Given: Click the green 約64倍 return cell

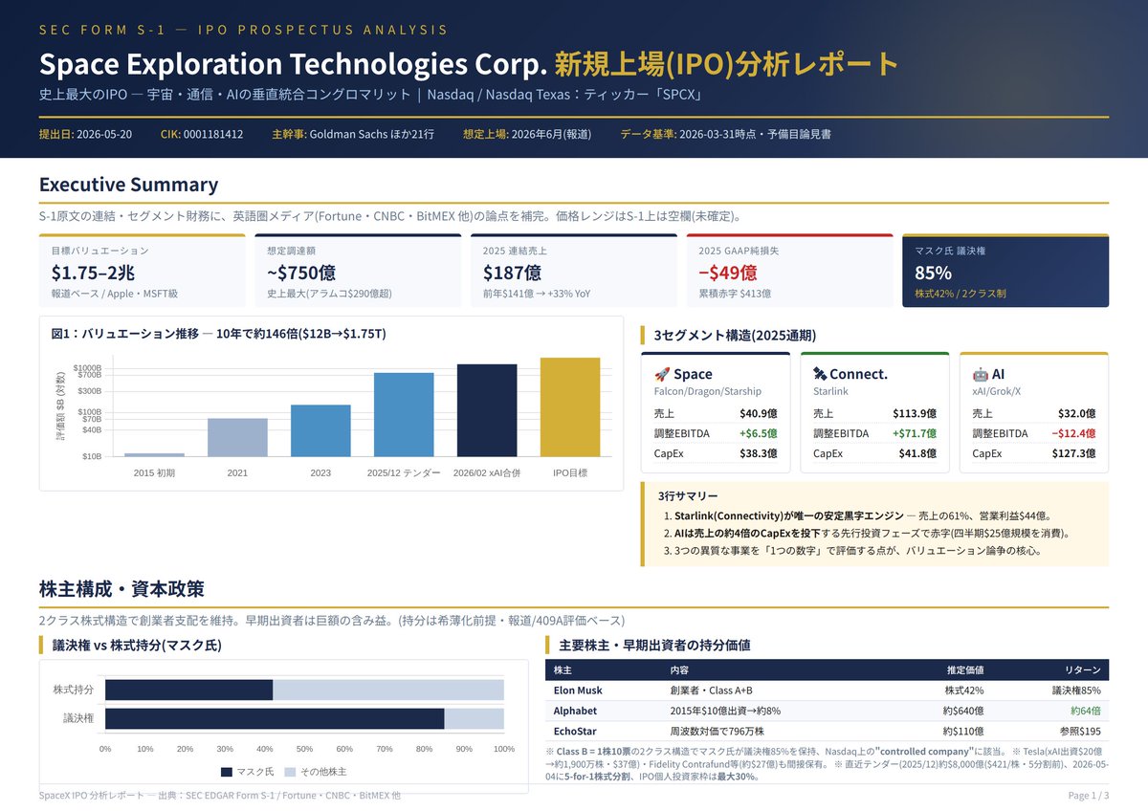Looking at the screenshot, I should point(1084,711).
